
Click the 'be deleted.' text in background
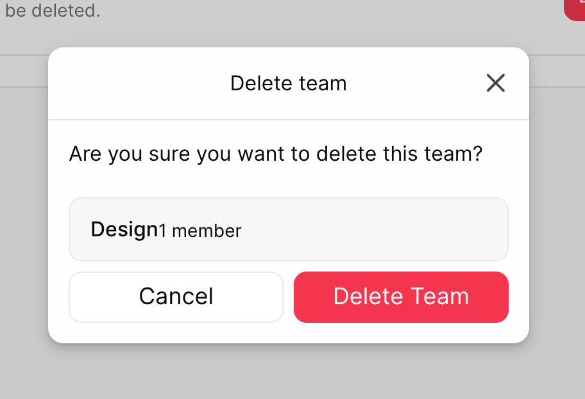[52, 10]
